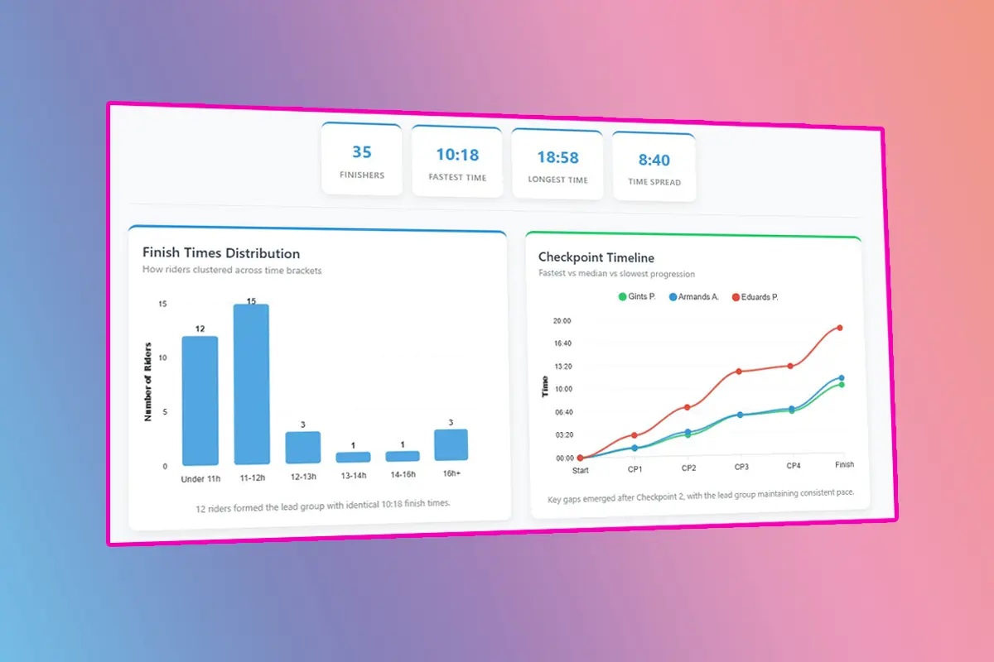Click the 16h+ bar

pyautogui.click(x=451, y=444)
